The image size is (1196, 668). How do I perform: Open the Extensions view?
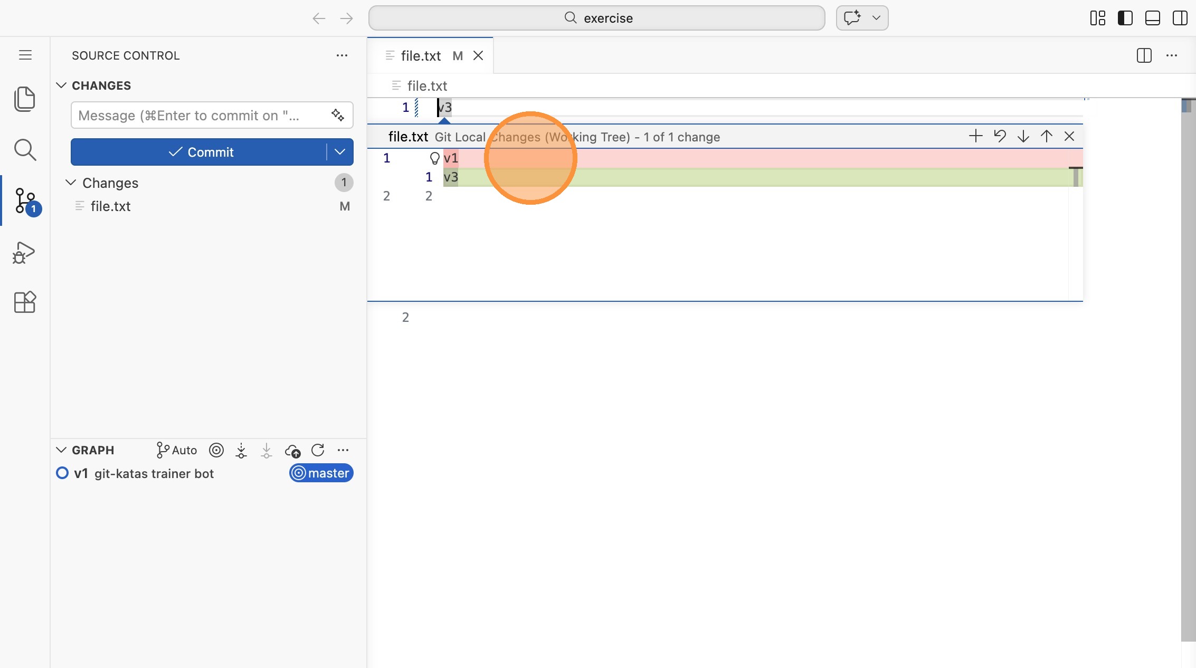click(24, 302)
